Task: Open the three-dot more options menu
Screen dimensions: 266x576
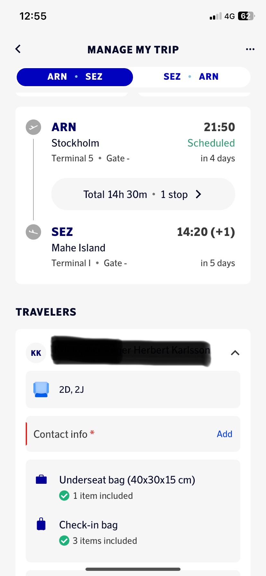Action: click(x=250, y=49)
